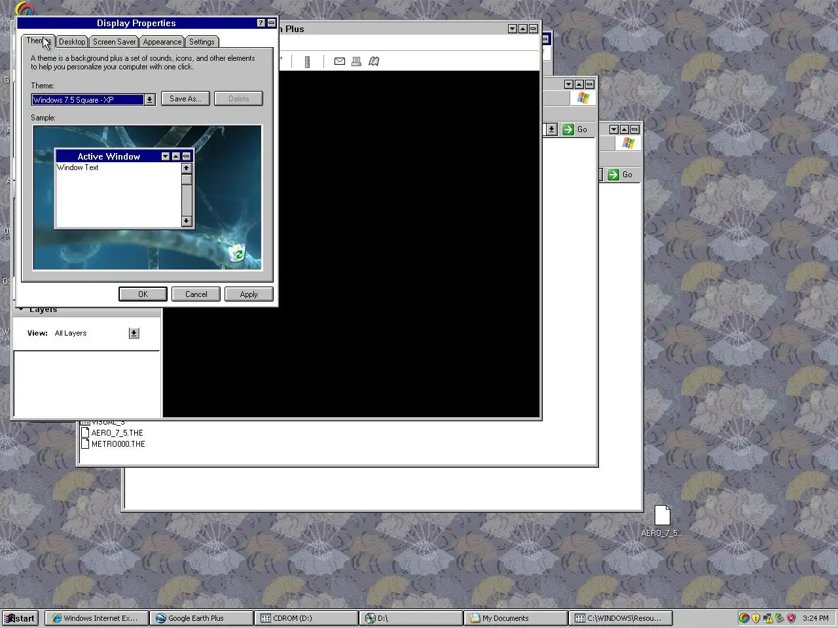This screenshot has height=628, width=838.
Task: Click the Email icon in Google Earth toolbar
Action: coord(340,61)
